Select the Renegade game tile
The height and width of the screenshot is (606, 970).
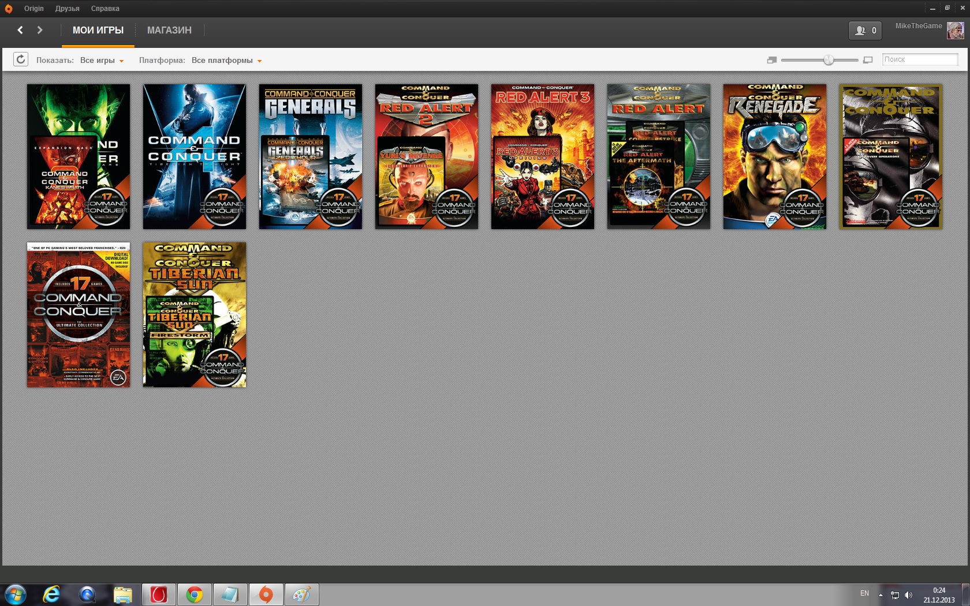[775, 156]
